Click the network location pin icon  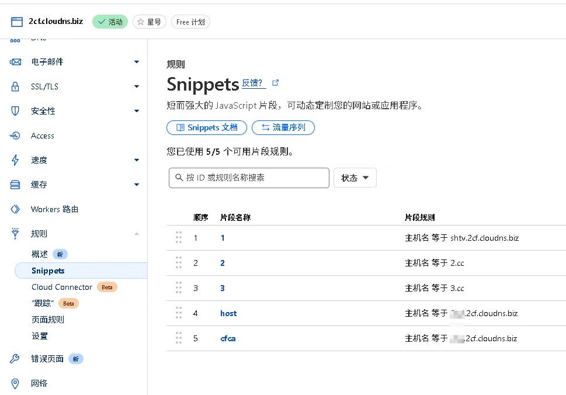16,383
